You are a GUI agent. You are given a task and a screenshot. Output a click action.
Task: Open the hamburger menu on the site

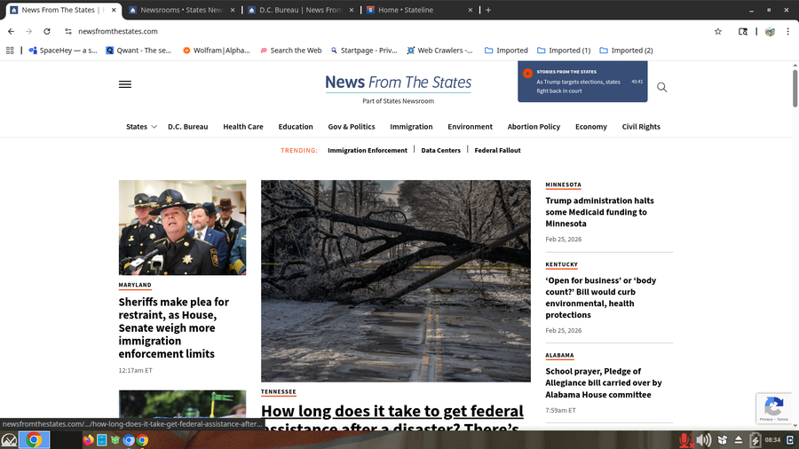pos(125,84)
